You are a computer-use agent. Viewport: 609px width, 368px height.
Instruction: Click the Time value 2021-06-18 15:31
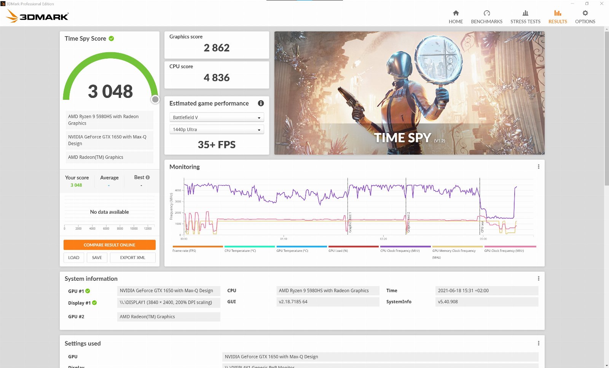[487, 291]
